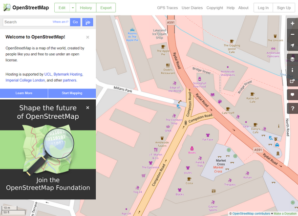Click the Edge of the World shop icon

(175, 83)
